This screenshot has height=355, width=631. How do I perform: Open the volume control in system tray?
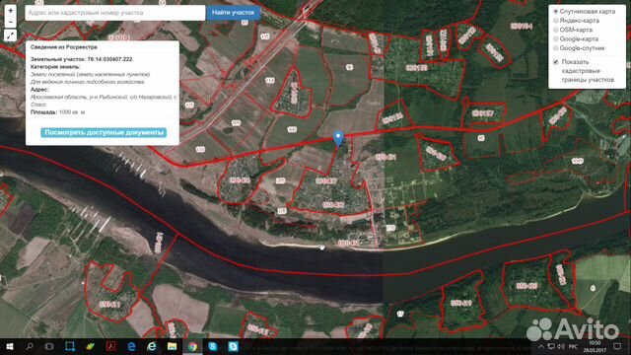[x=561, y=346]
